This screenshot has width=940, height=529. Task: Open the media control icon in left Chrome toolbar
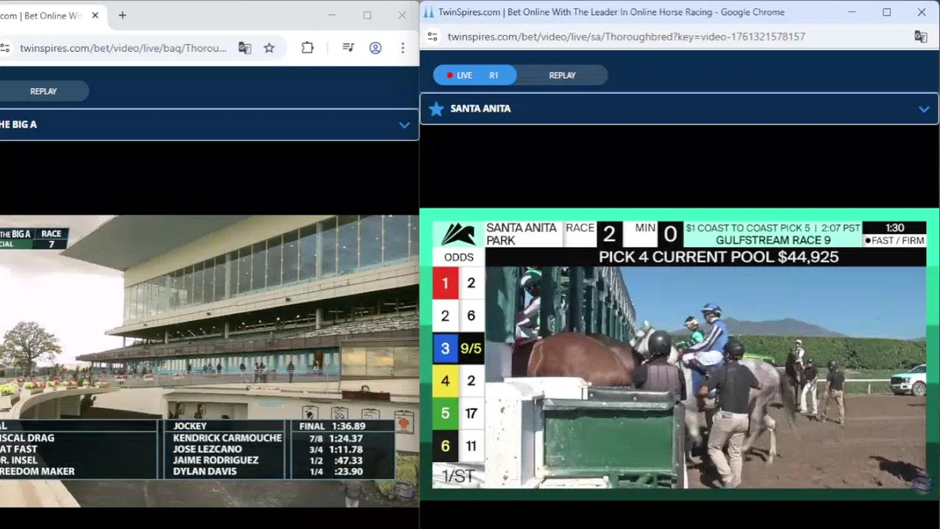(x=348, y=48)
